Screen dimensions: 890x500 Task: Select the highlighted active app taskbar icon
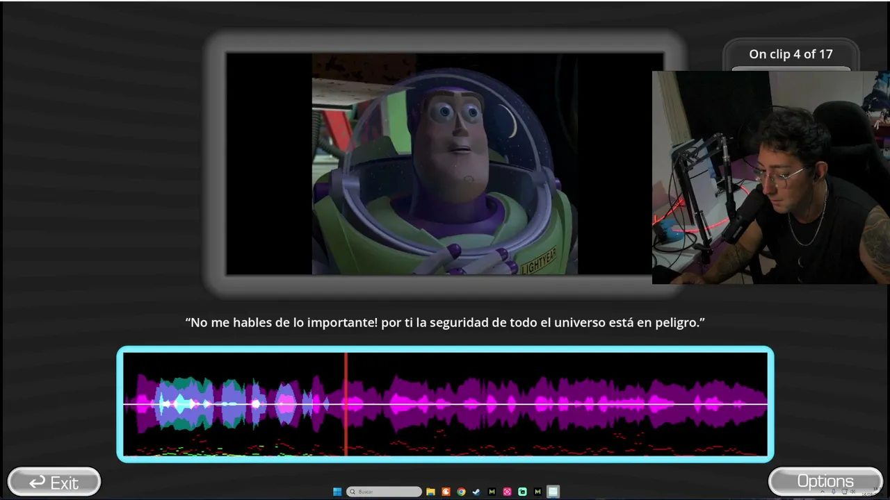click(x=553, y=492)
